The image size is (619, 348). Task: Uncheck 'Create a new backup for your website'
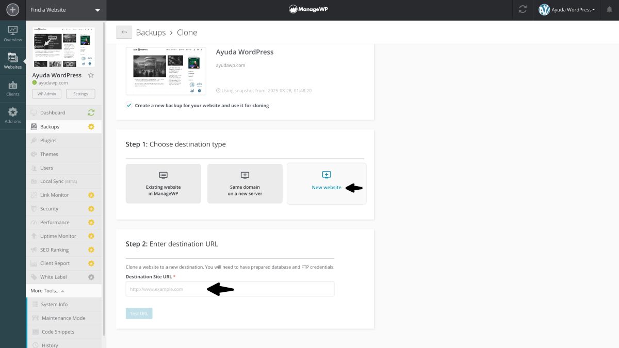click(x=129, y=105)
